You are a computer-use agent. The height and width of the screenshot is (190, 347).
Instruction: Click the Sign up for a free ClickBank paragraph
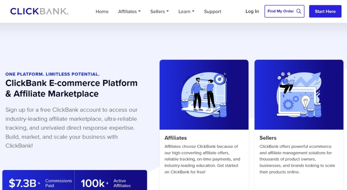click(71, 128)
